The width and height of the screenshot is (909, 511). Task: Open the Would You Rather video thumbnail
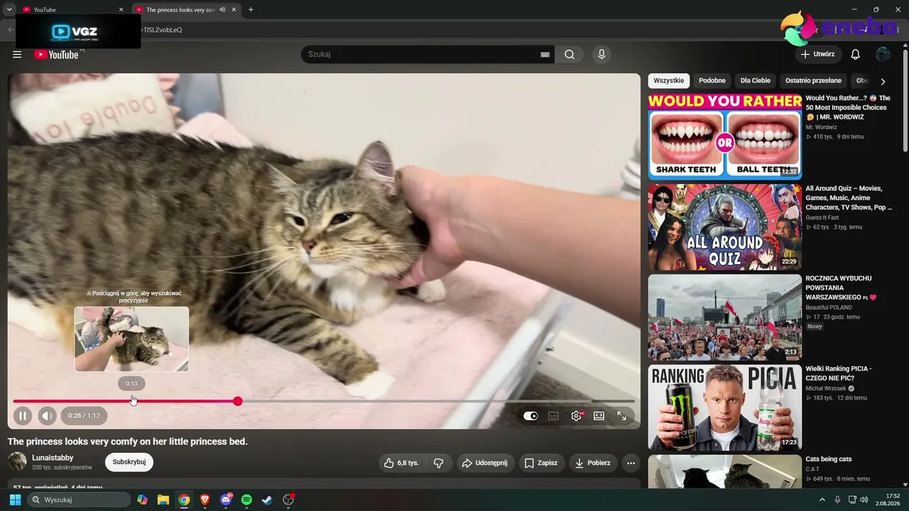pos(725,136)
